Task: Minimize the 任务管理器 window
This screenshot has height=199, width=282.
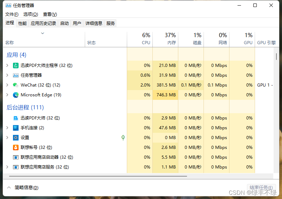Action: click(x=239, y=5)
